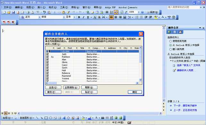Open the 格式(O) menu
The width and height of the screenshot is (206, 125).
point(53,7)
